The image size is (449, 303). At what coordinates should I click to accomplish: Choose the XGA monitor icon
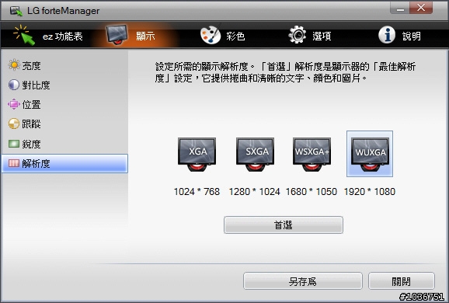pos(197,155)
